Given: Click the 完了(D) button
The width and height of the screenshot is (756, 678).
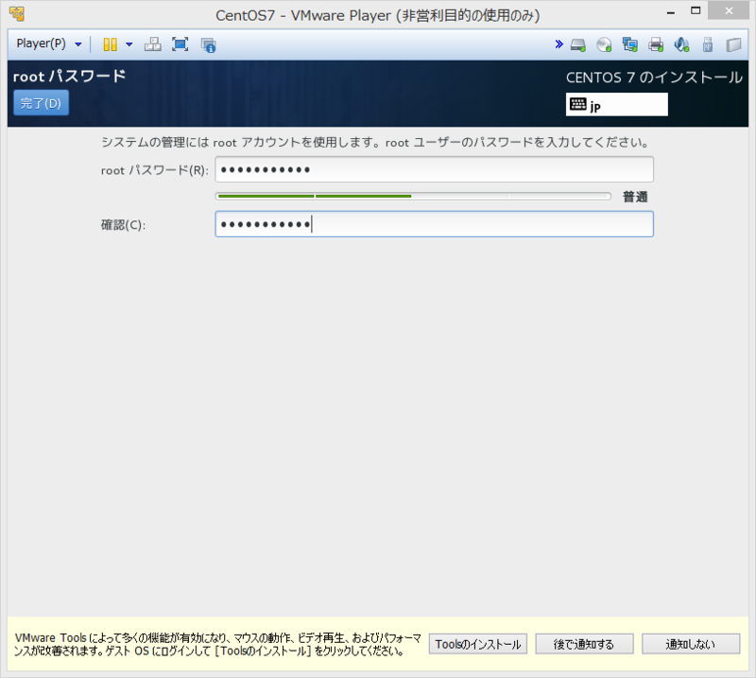Looking at the screenshot, I should click(40, 102).
